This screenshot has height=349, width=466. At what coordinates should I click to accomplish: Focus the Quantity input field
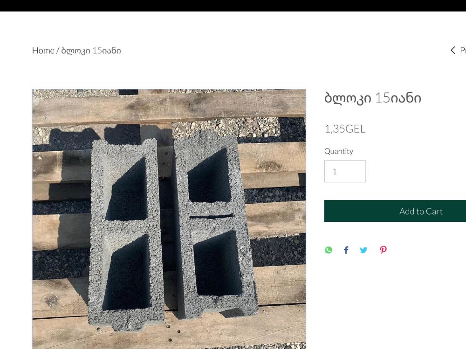[x=345, y=172]
